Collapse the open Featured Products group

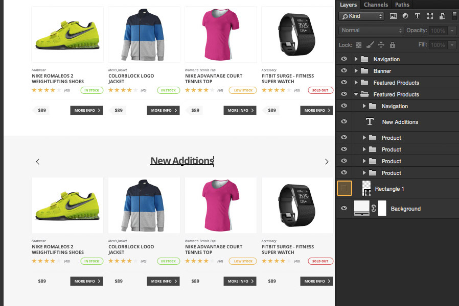click(356, 94)
